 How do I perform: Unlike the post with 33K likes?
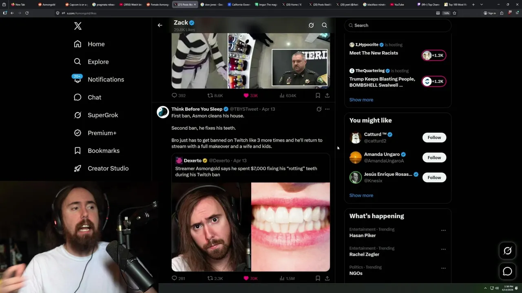point(250,96)
